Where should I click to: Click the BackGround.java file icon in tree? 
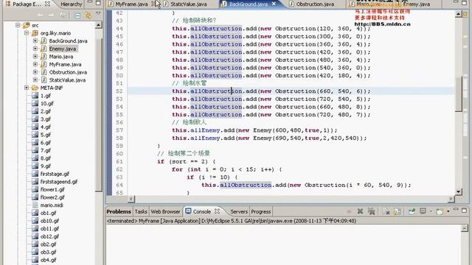[x=44, y=41]
